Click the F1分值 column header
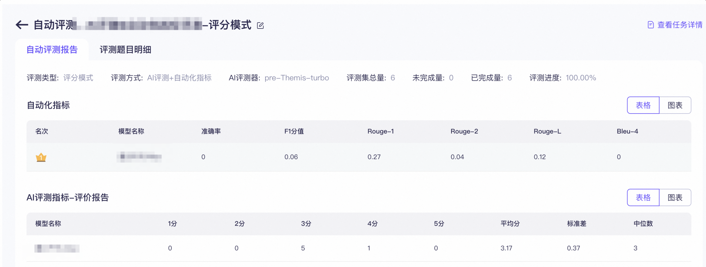The width and height of the screenshot is (706, 267). 294,131
